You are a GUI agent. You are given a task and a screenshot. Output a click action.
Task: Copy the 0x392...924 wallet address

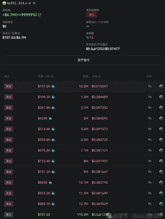pos(30,3)
